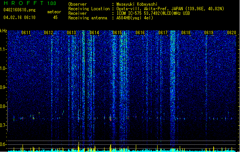Click the 1.0 kHz axis label
The height and width of the screenshot is (152, 240).
coord(3,68)
